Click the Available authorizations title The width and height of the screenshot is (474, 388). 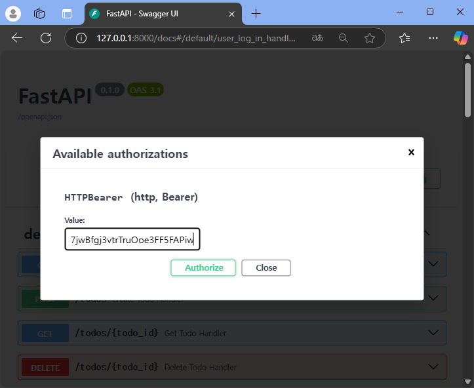point(121,154)
